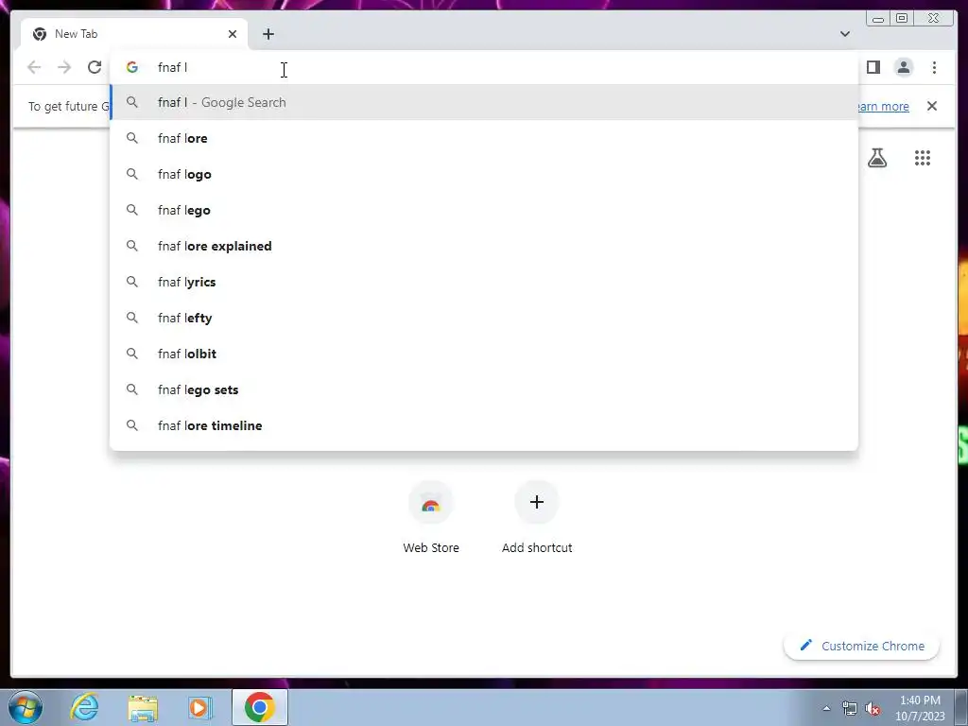Pick the 'fnaf logo' suggestion

[x=484, y=174]
